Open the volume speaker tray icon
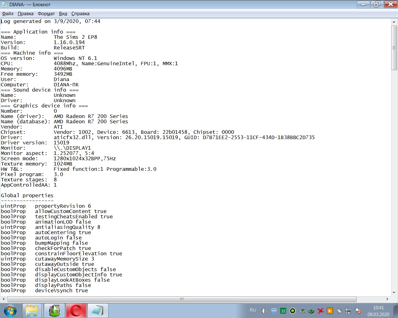The height and width of the screenshot is (318, 398). (264, 311)
